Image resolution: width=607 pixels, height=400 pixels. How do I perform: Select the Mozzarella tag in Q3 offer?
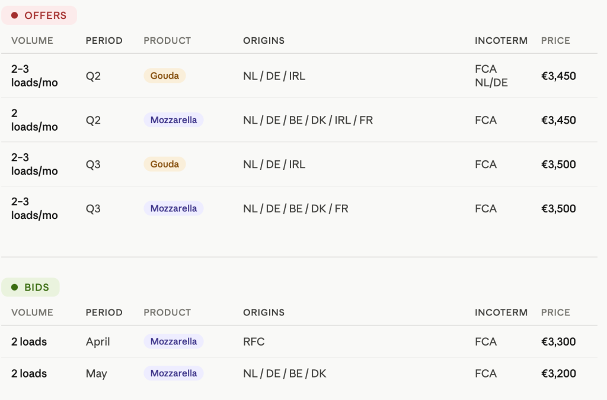[x=174, y=208]
